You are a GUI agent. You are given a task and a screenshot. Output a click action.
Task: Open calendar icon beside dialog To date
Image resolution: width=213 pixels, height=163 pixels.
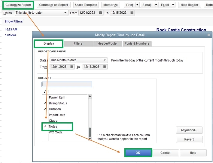[105, 67]
